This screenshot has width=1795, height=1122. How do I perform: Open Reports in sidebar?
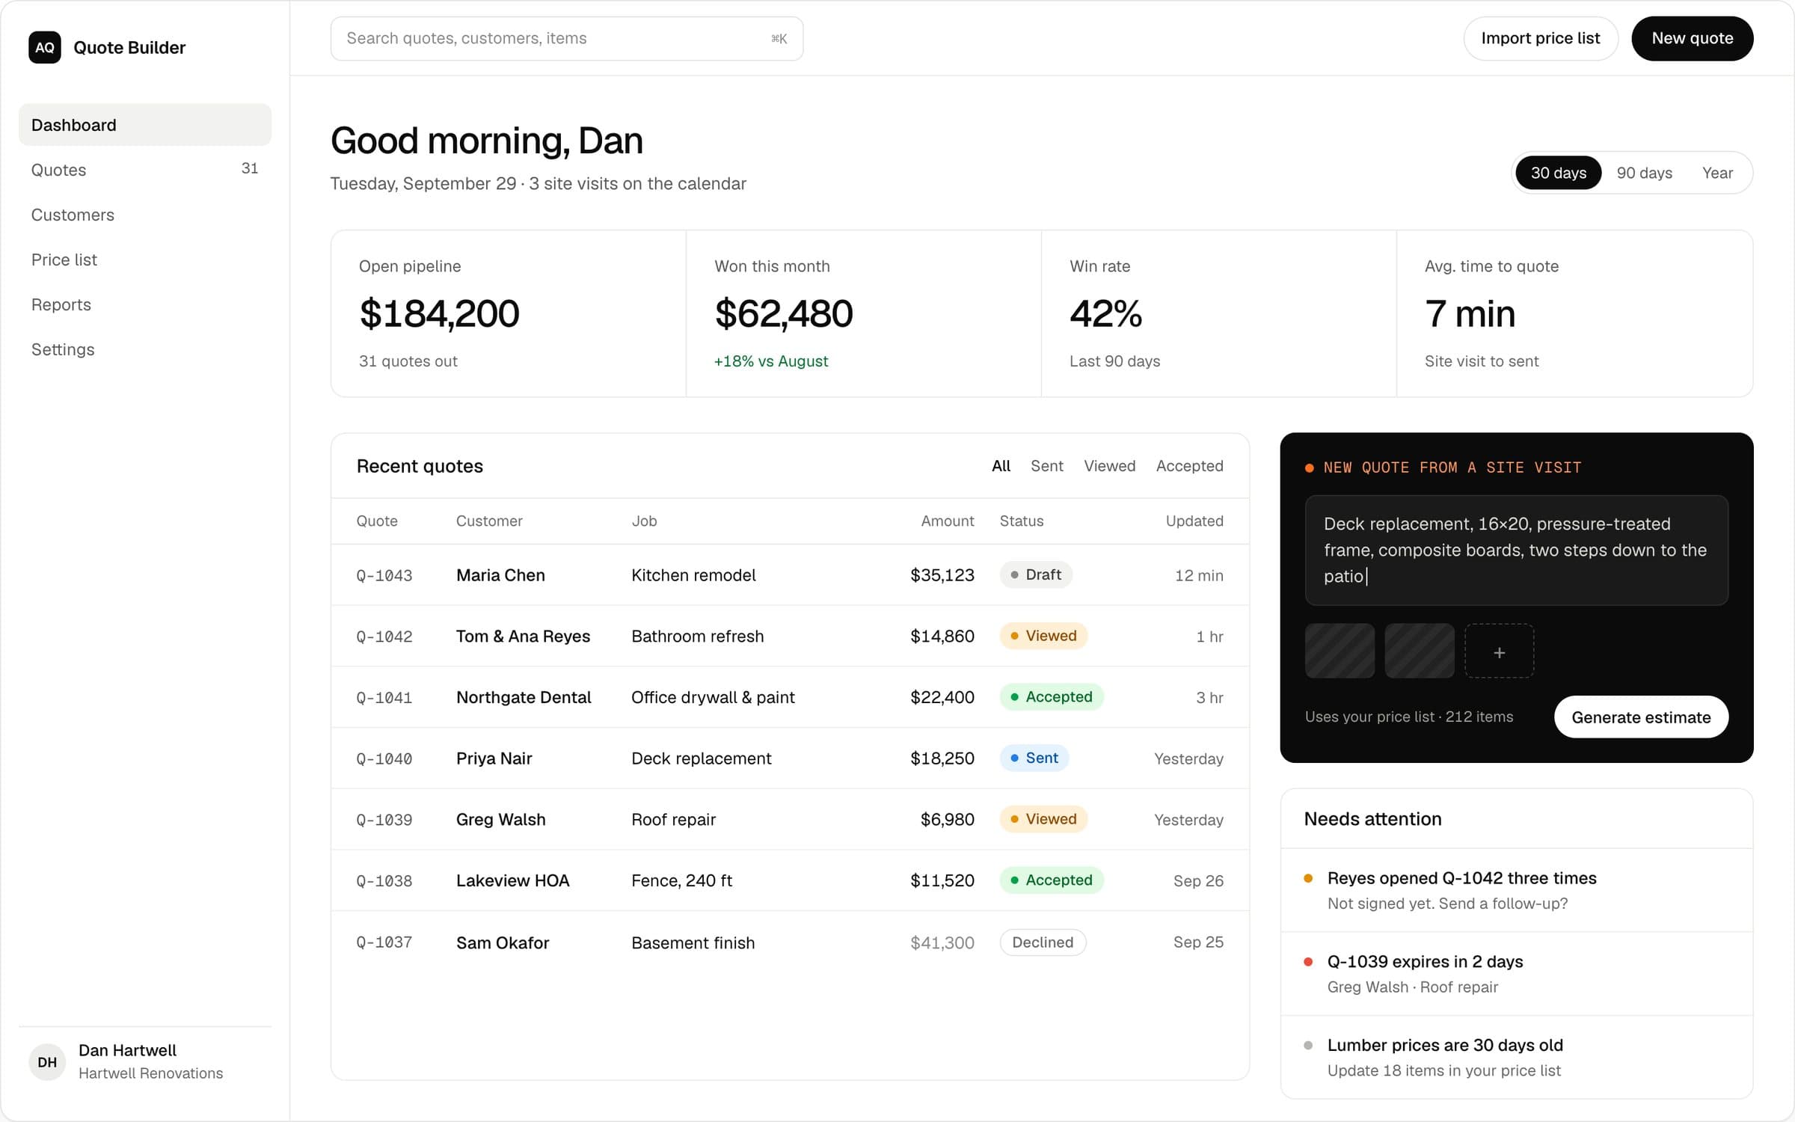coord(145,304)
